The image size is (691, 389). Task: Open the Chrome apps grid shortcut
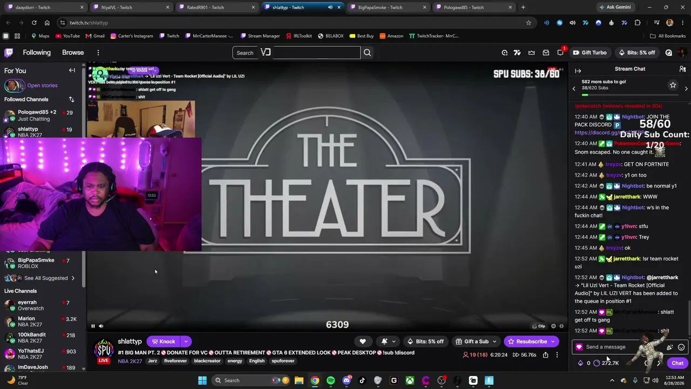click(17, 36)
